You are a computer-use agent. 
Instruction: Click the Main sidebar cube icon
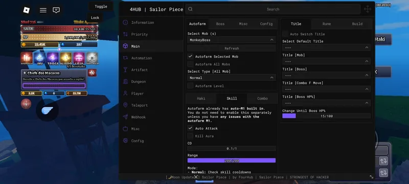[125, 46]
